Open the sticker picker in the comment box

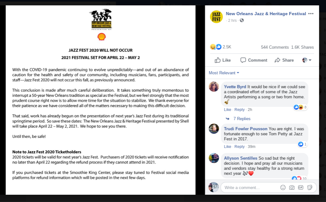coord(309,187)
